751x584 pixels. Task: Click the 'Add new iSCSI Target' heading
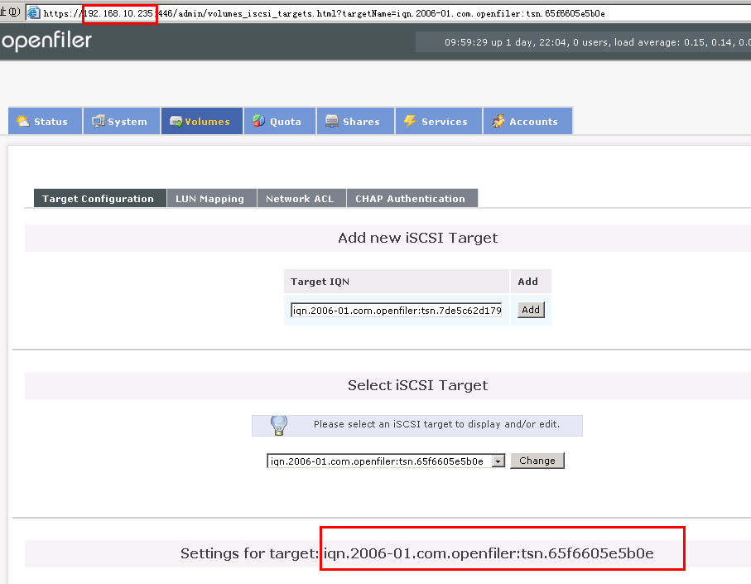(417, 238)
